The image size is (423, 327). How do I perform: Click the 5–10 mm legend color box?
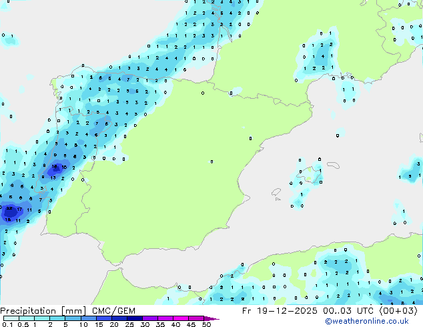(73, 318)
